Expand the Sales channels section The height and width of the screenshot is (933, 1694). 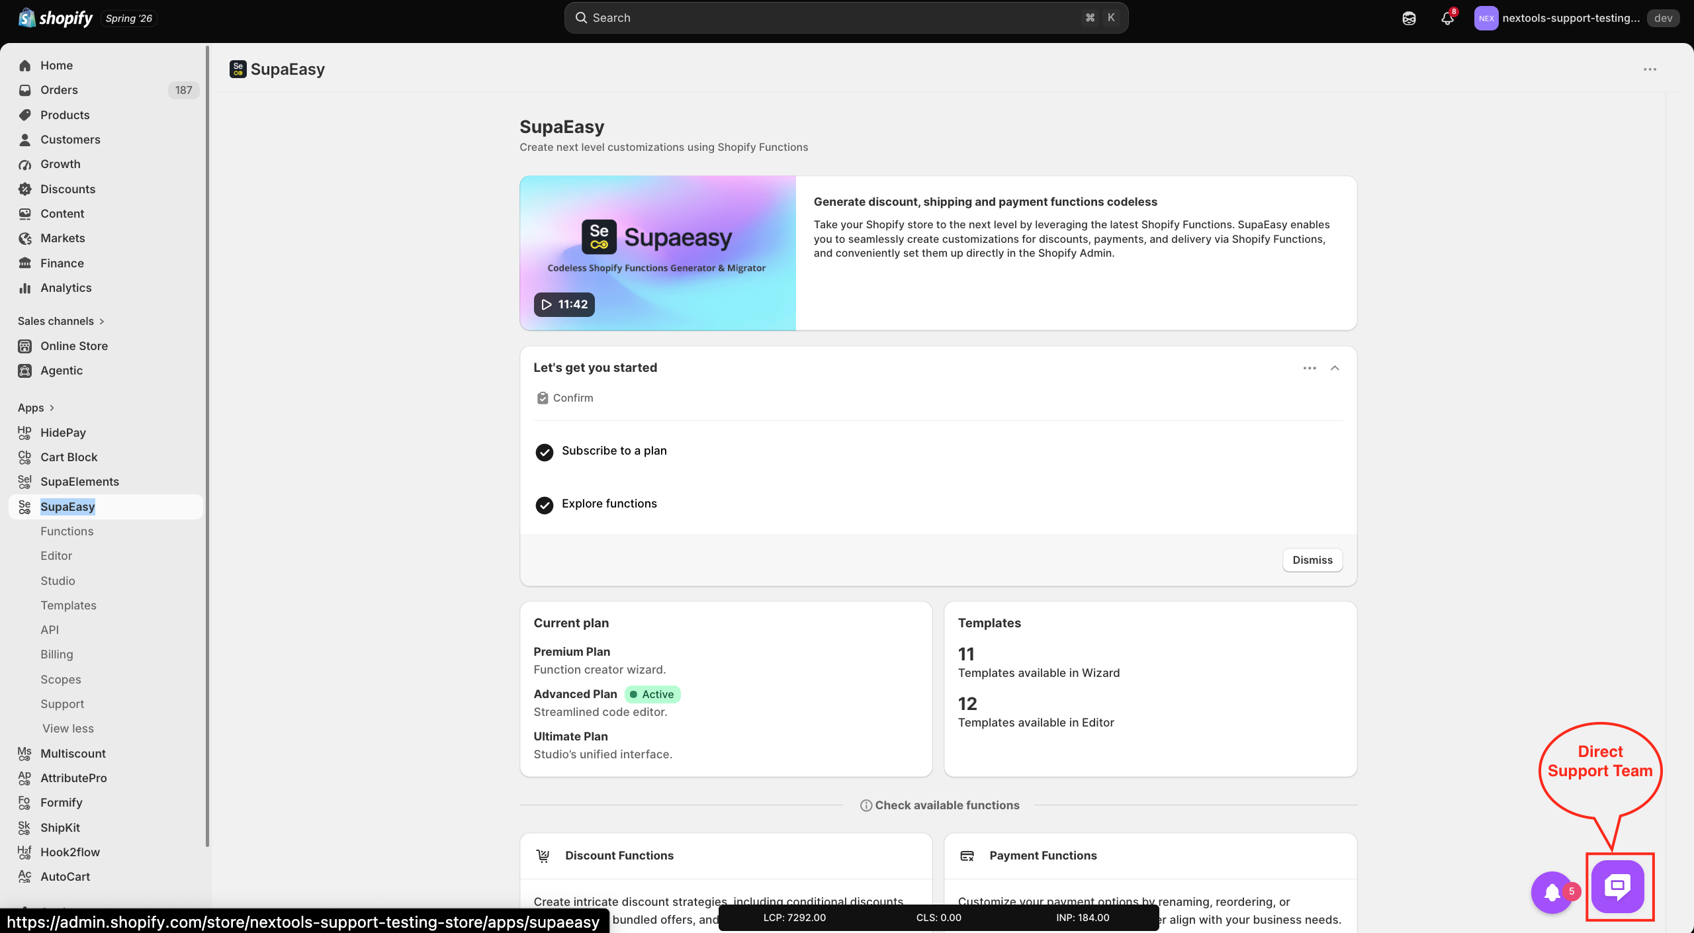pos(61,322)
